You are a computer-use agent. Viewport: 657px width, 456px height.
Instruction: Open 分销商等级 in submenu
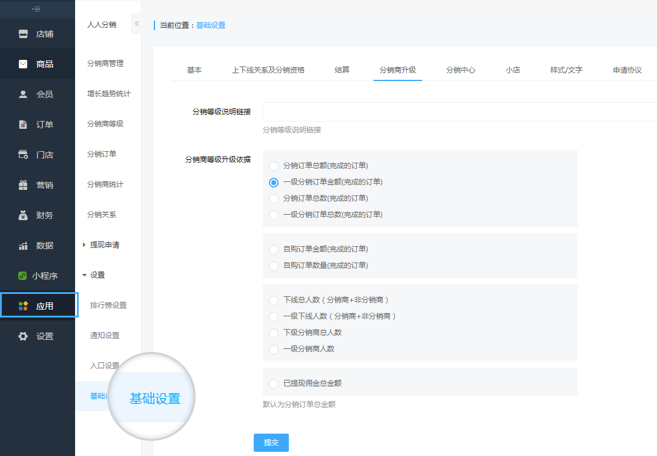105,124
